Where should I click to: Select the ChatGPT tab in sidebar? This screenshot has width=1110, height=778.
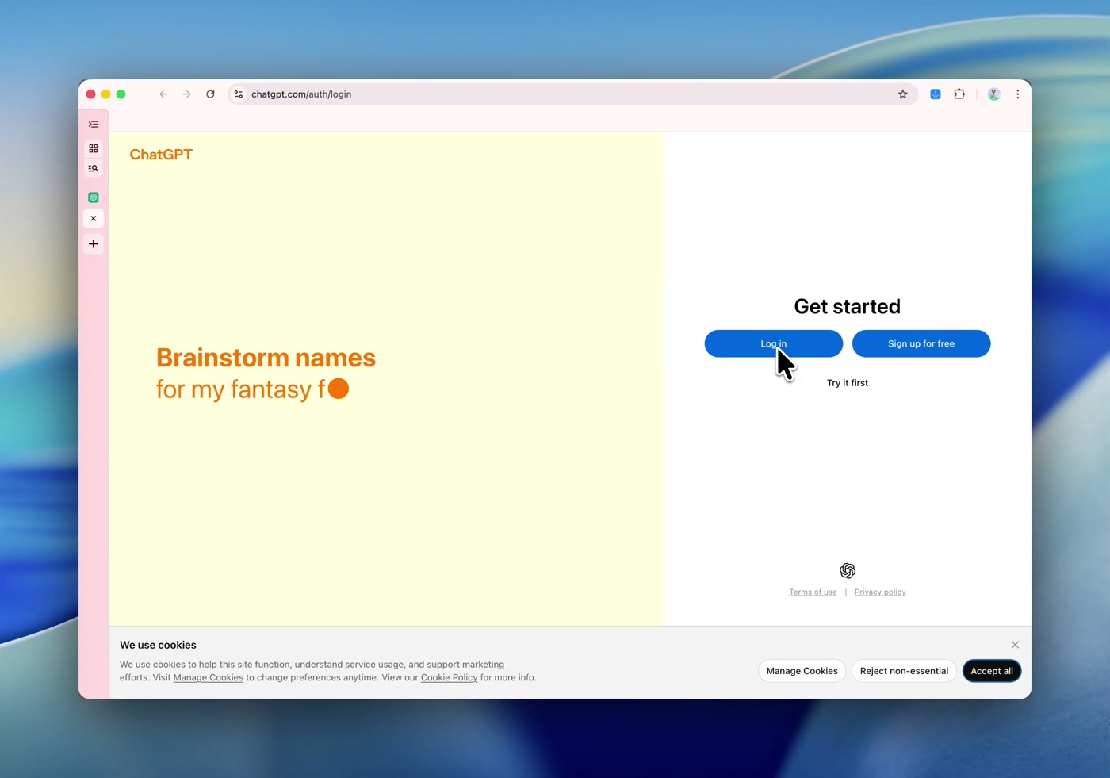pyautogui.click(x=94, y=197)
